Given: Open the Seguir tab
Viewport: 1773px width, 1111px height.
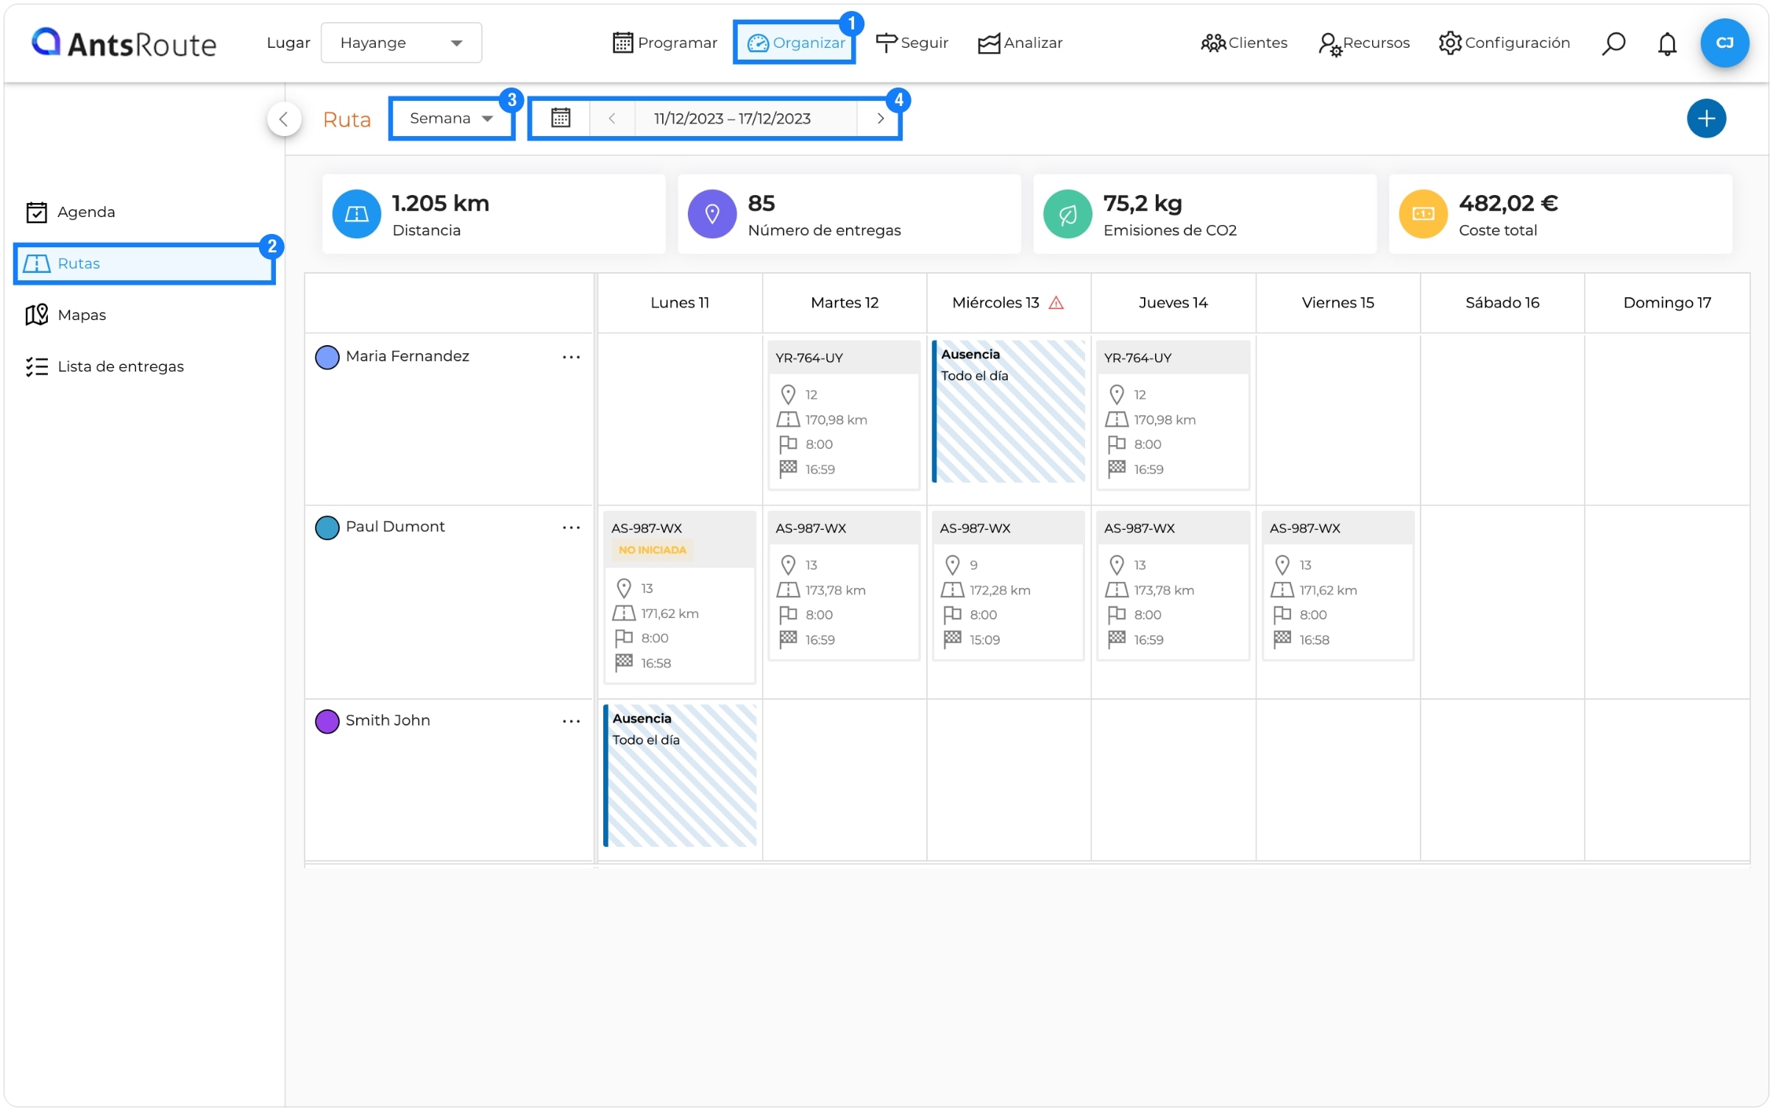Looking at the screenshot, I should click(x=911, y=43).
